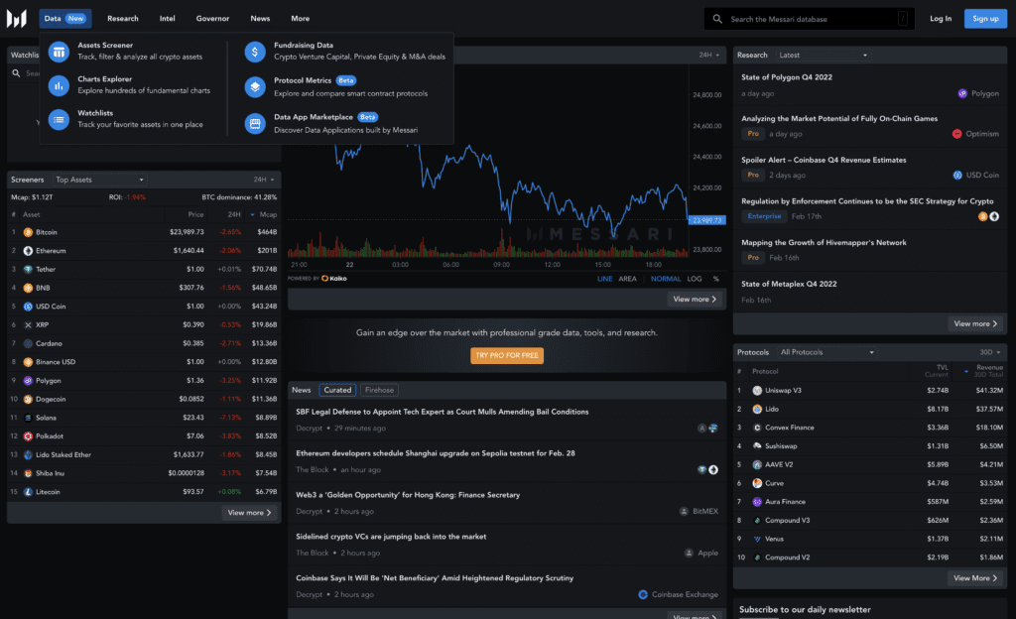Click the Curve protocol icon

(757, 483)
